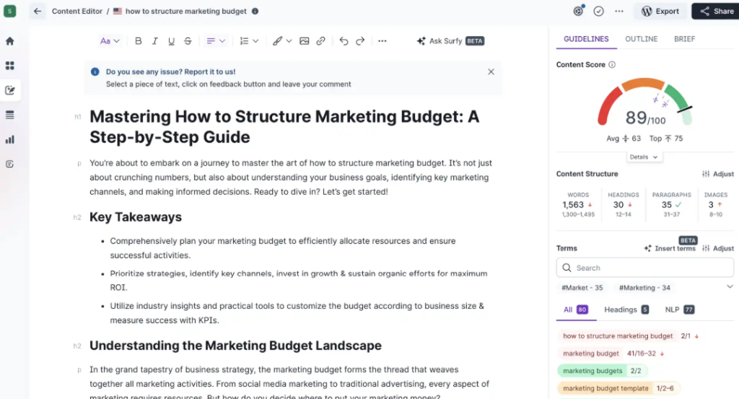739x399 pixels.
Task: Open Ask Surfy BETA assistant
Action: tap(450, 41)
